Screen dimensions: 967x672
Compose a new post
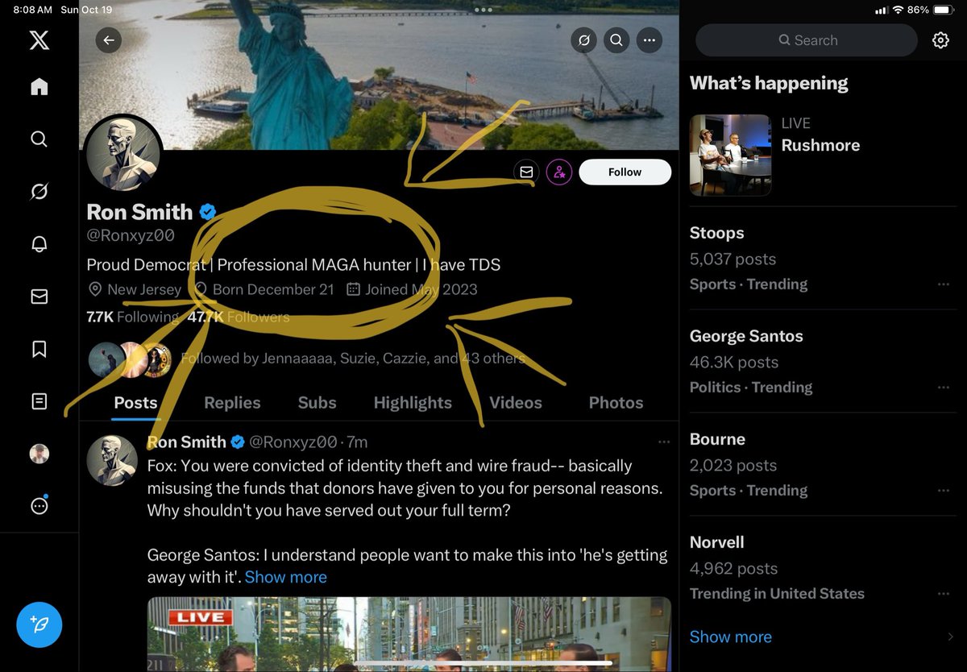coord(39,624)
